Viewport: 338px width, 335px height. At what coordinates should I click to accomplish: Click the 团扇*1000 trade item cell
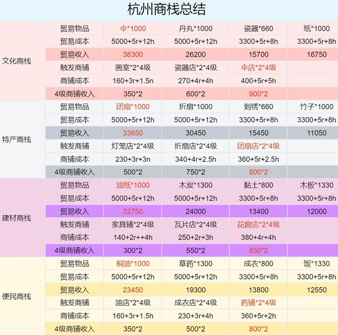point(132,107)
